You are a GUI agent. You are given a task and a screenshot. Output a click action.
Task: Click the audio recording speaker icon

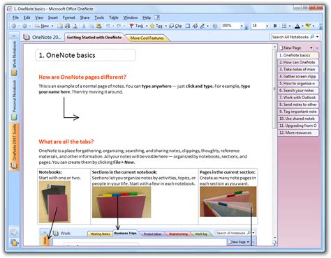195,26
